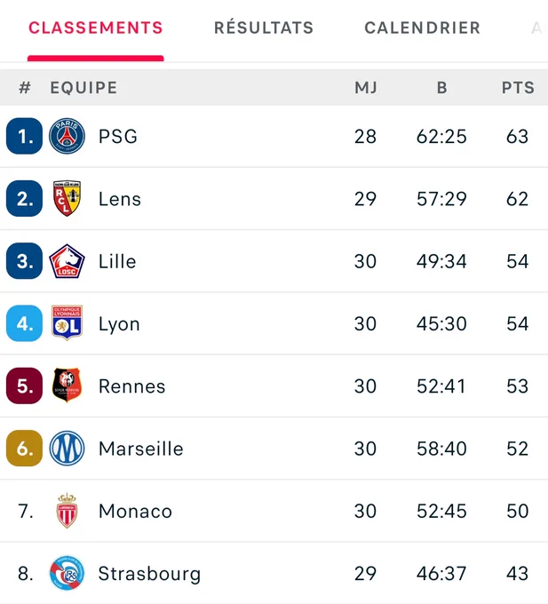Open the Calendrier tab
The image size is (548, 604).
coord(423,28)
